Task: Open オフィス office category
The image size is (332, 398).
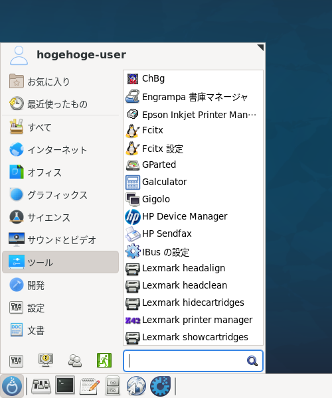Action: click(60, 172)
